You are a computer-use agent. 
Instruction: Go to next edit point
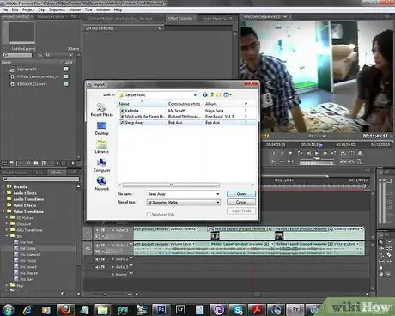pos(333,153)
